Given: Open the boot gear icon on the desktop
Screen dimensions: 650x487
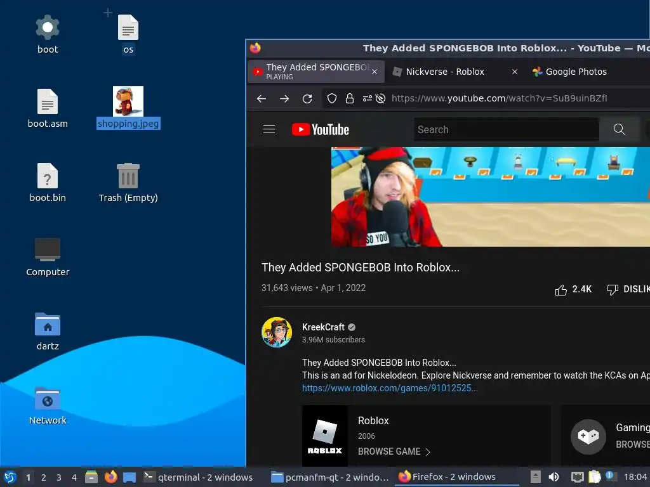Looking at the screenshot, I should click(x=48, y=27).
